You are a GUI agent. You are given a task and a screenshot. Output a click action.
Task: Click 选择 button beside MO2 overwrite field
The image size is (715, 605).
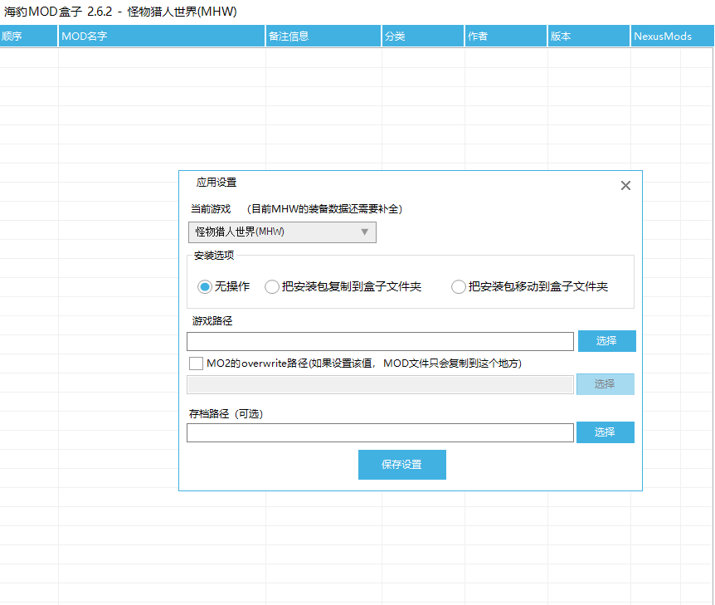[x=606, y=383]
